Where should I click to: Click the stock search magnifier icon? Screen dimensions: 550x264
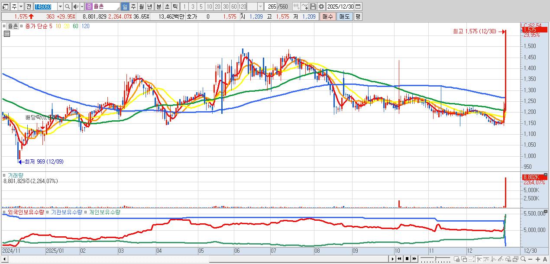[67, 6]
